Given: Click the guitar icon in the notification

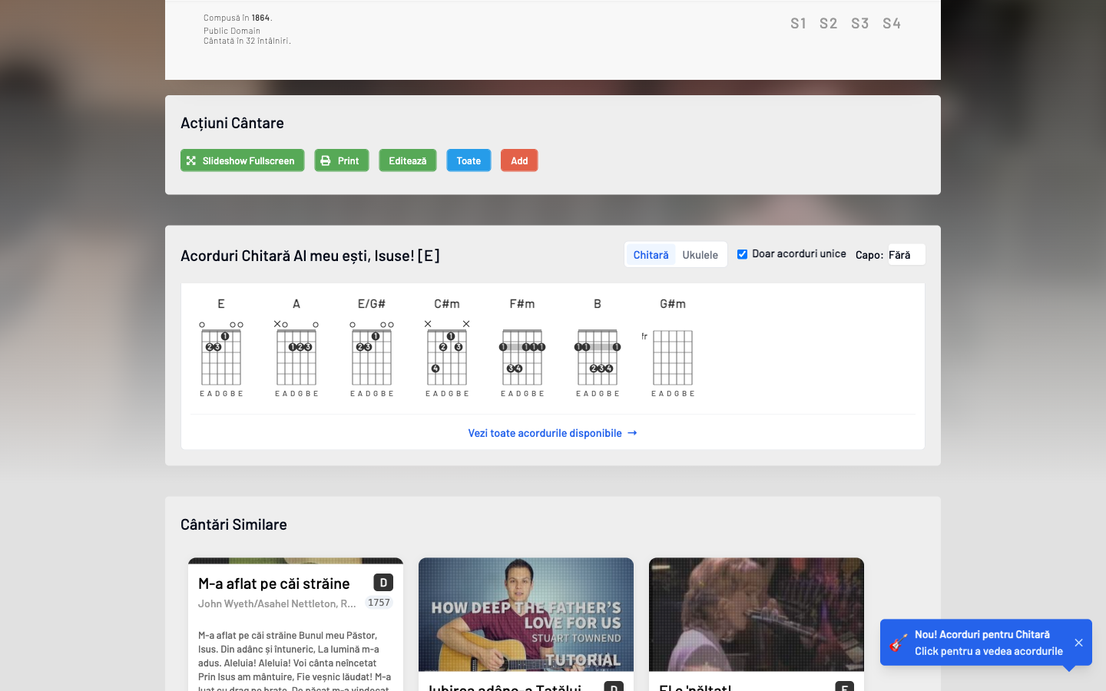Looking at the screenshot, I should (x=898, y=643).
